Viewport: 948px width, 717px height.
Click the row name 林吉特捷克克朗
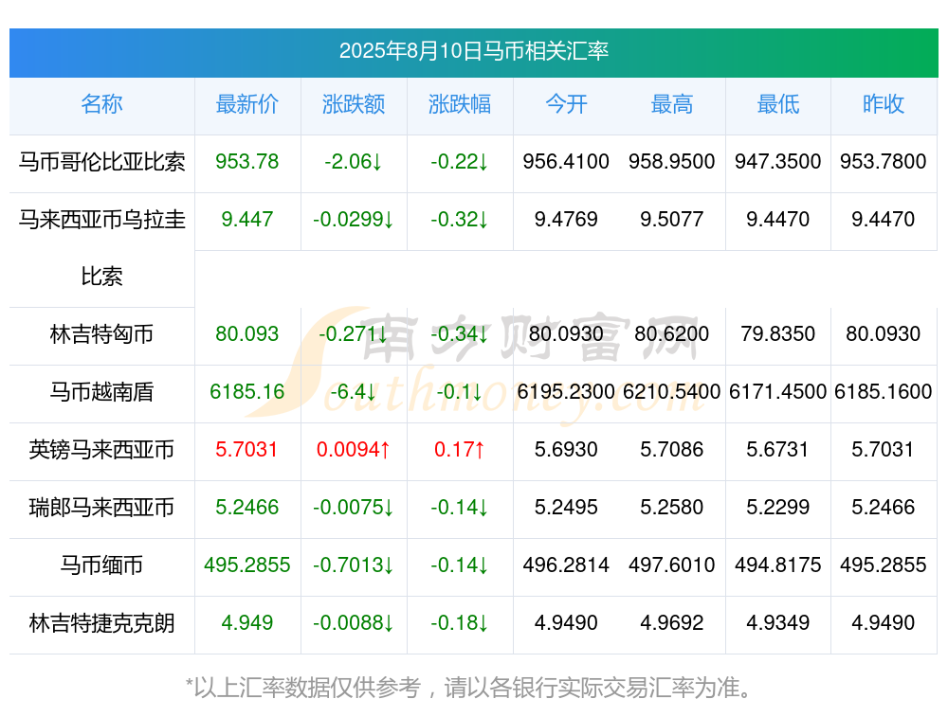point(101,623)
